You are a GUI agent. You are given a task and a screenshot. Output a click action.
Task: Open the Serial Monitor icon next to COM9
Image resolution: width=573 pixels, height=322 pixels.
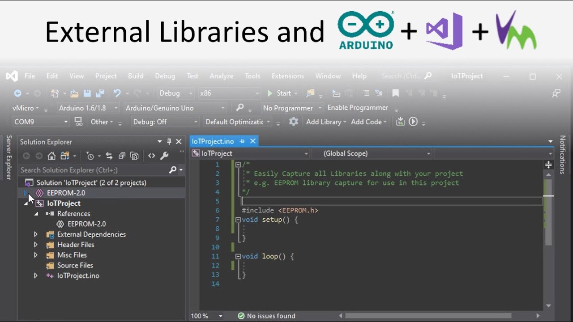tap(79, 122)
